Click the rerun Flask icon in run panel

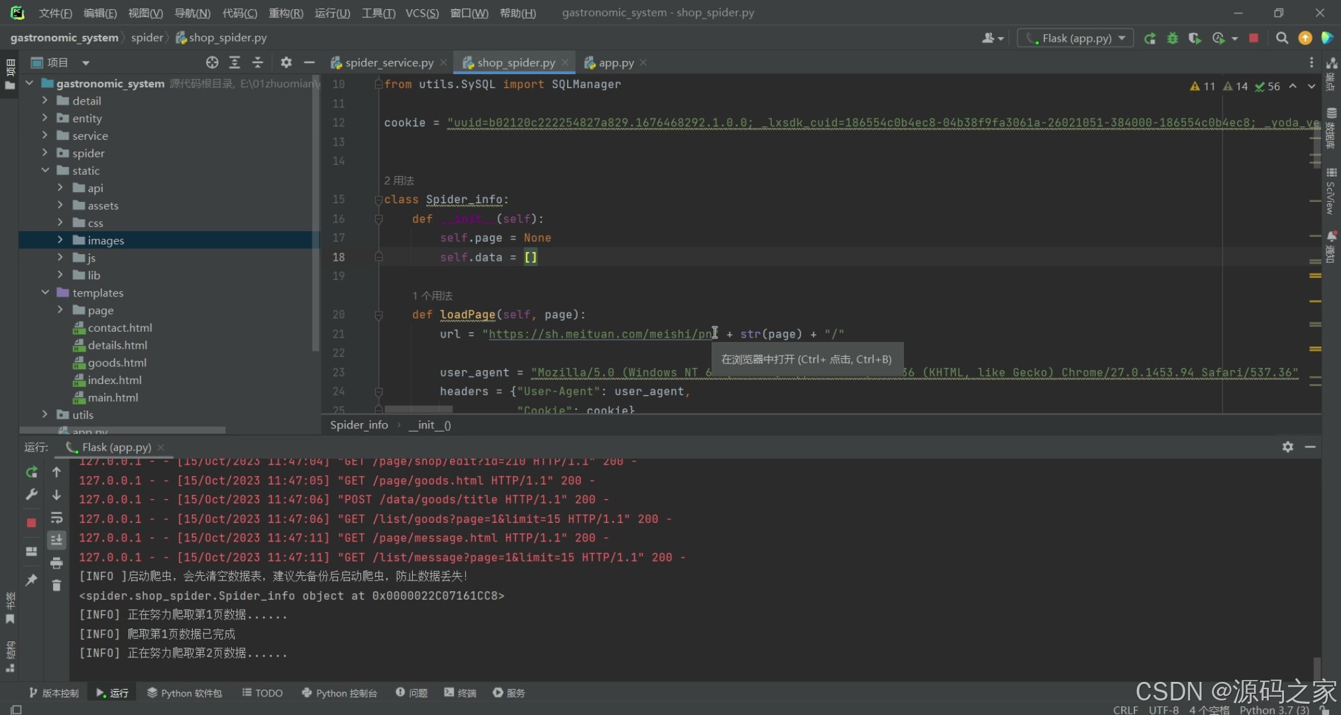pos(31,472)
